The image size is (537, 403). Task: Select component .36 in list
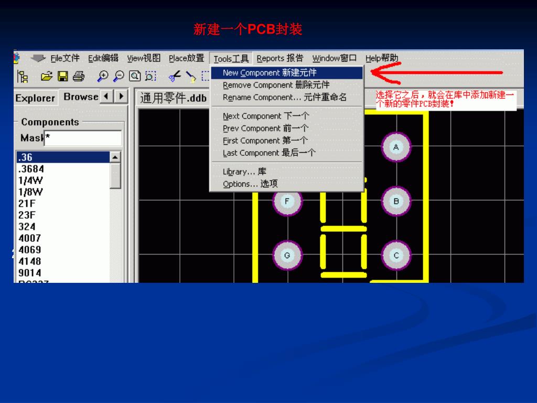63,157
